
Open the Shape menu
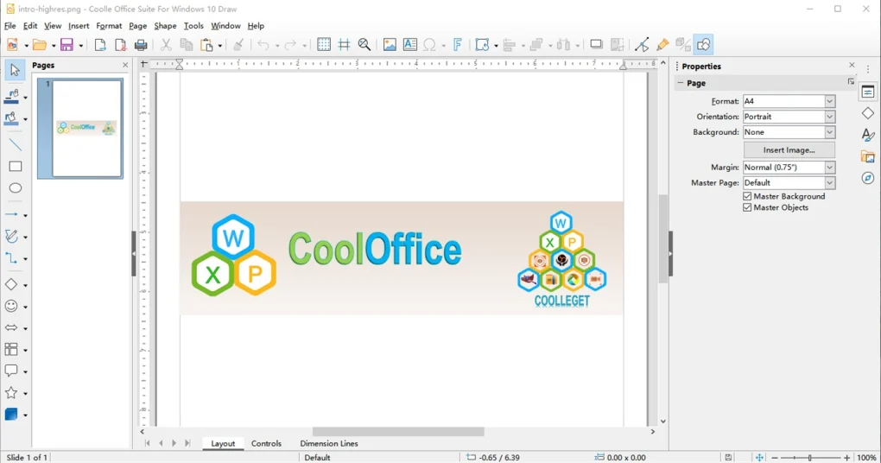click(165, 26)
